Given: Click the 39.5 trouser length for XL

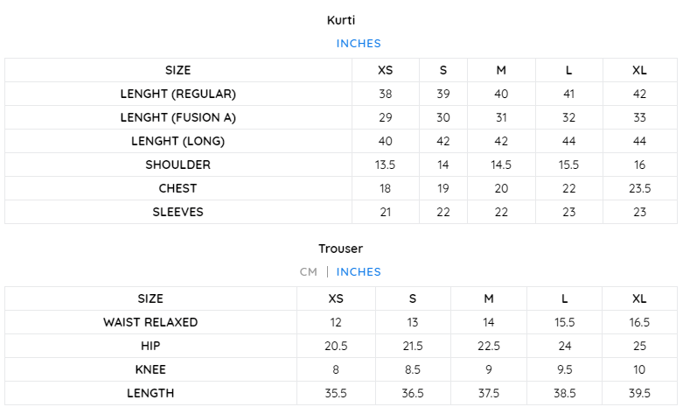Looking at the screenshot, I should coord(639,393).
